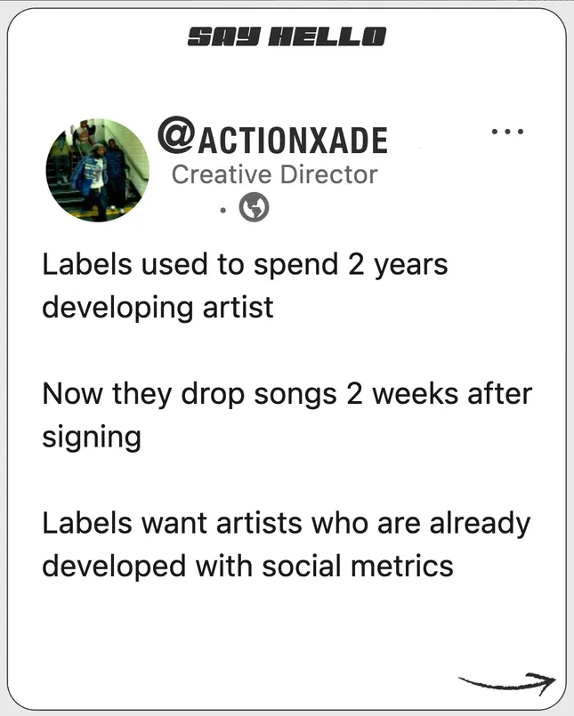Viewport: 574px width, 716px height.
Task: Click the 'developing artist' text line
Action: coord(158,308)
